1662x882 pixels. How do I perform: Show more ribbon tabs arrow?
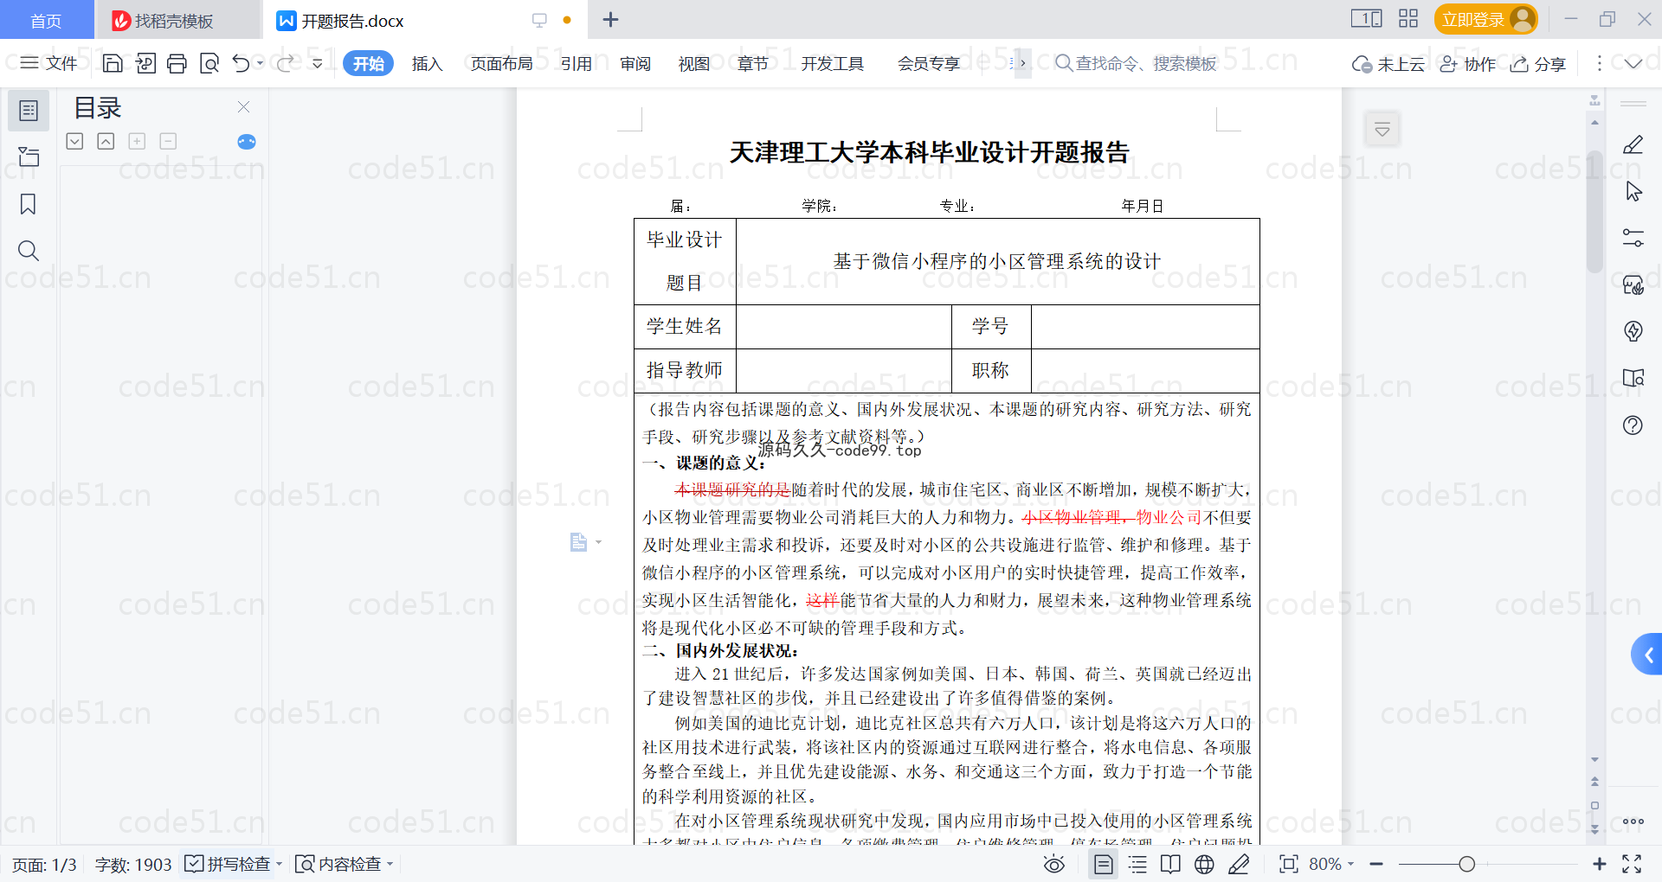1022,63
